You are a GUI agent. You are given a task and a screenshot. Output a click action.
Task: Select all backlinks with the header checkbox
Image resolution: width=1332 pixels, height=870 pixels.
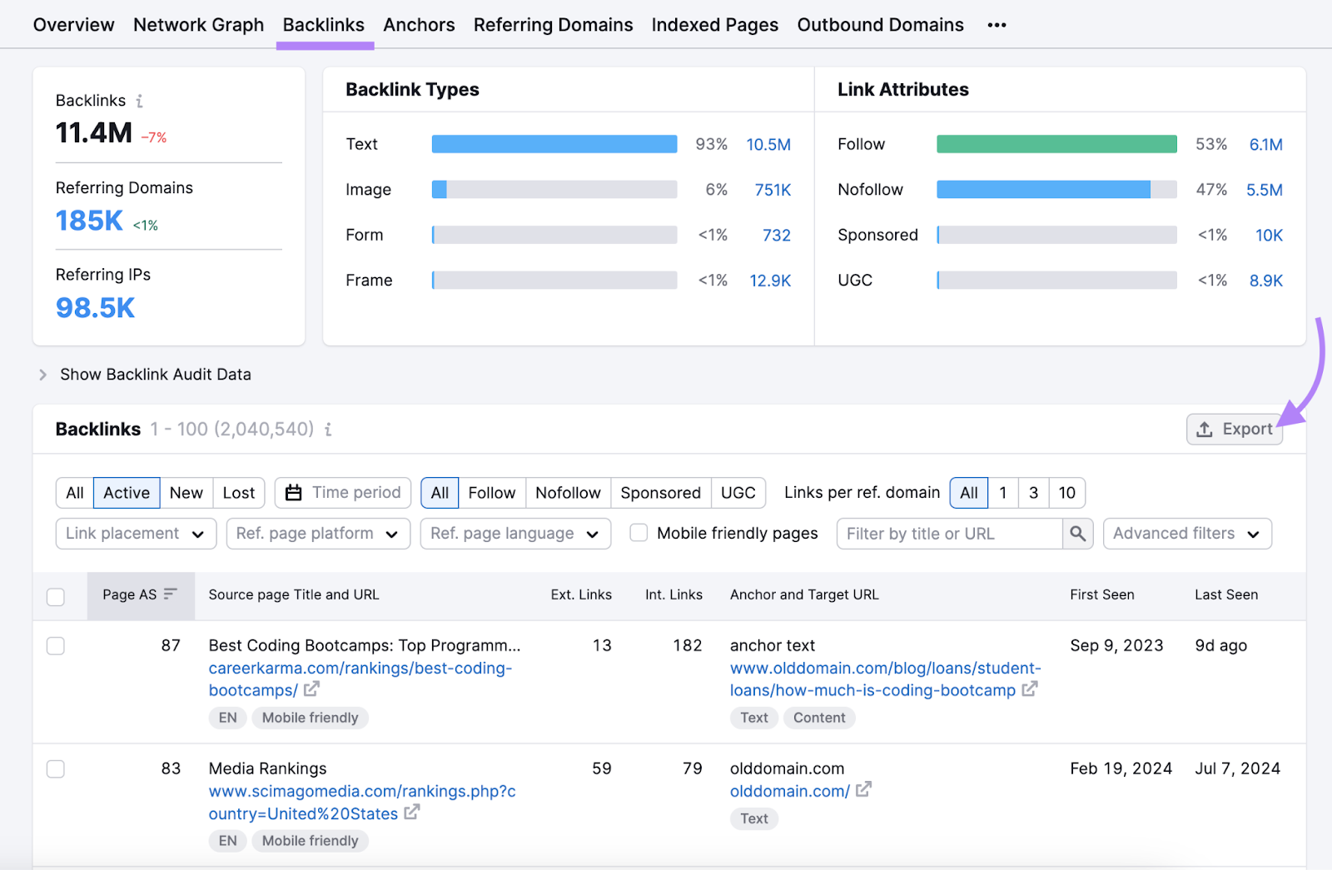click(x=55, y=597)
